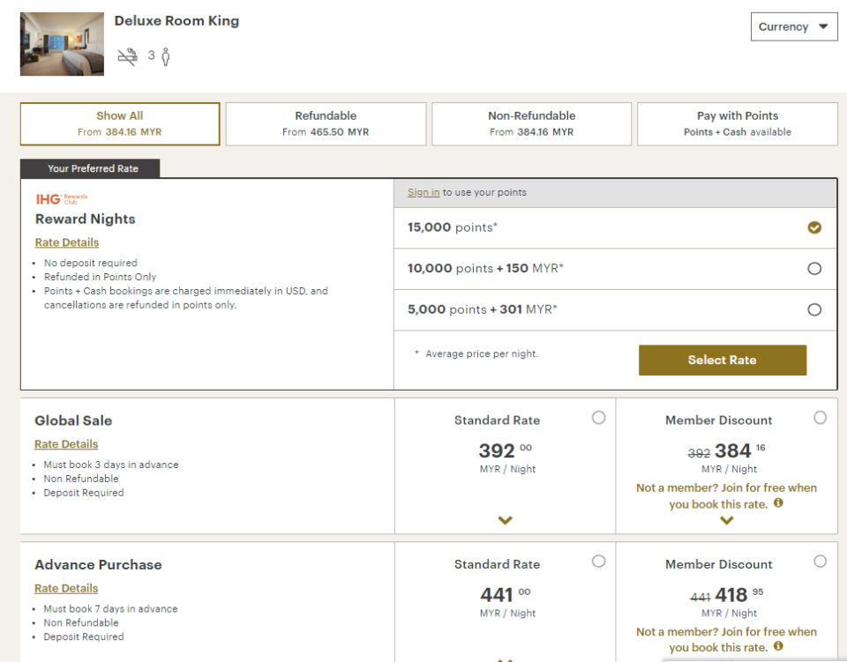Click the IHG Rewards Club logo
The width and height of the screenshot is (847, 662).
[62, 199]
